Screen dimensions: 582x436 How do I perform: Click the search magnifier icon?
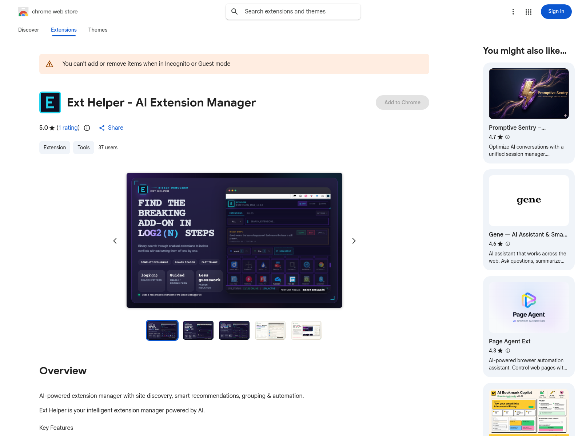(235, 12)
